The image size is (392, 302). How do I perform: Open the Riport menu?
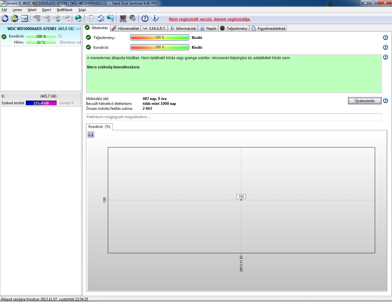(47, 10)
